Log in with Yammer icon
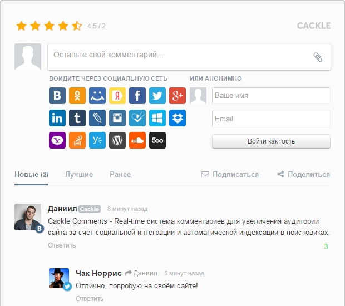Viewport: 345px width, 306px height. pyautogui.click(x=97, y=140)
